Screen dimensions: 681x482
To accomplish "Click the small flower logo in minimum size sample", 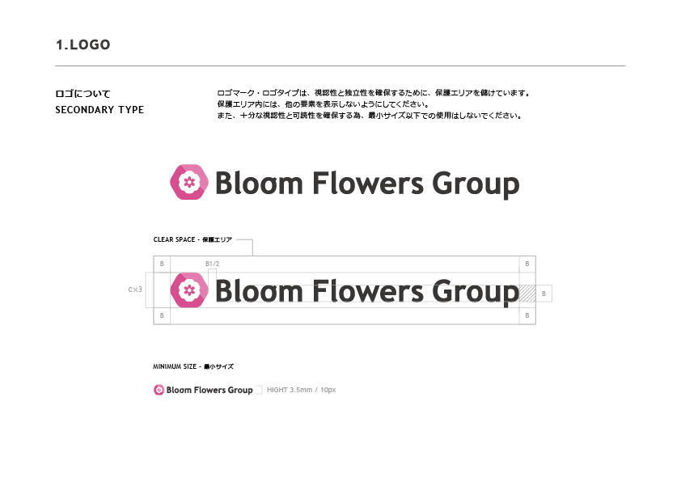I will click(159, 390).
